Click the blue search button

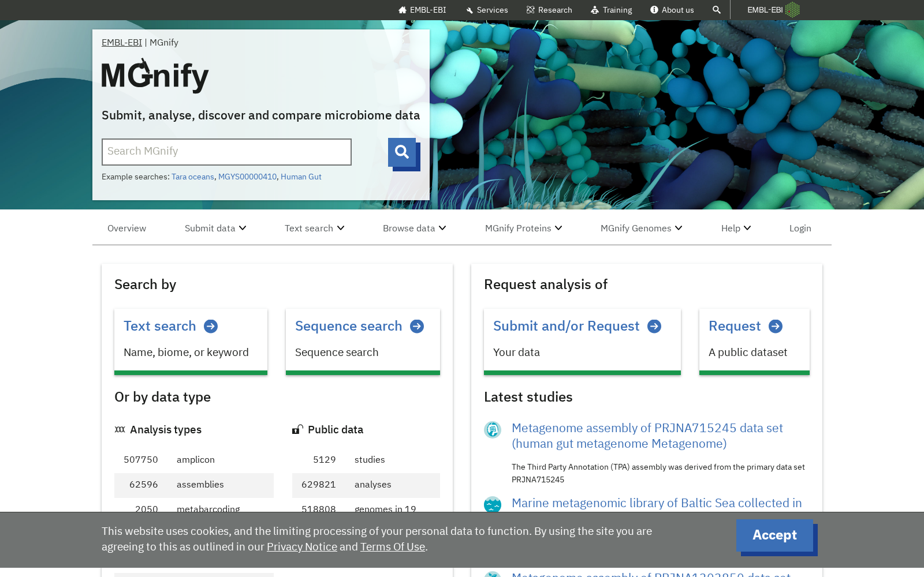(x=403, y=152)
